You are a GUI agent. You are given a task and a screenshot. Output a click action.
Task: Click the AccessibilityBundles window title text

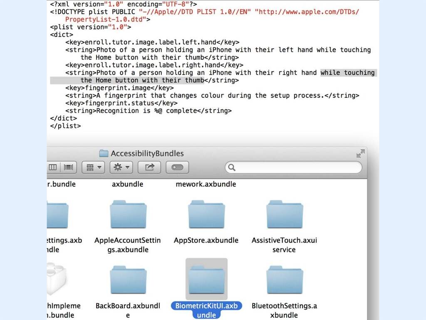(147, 153)
